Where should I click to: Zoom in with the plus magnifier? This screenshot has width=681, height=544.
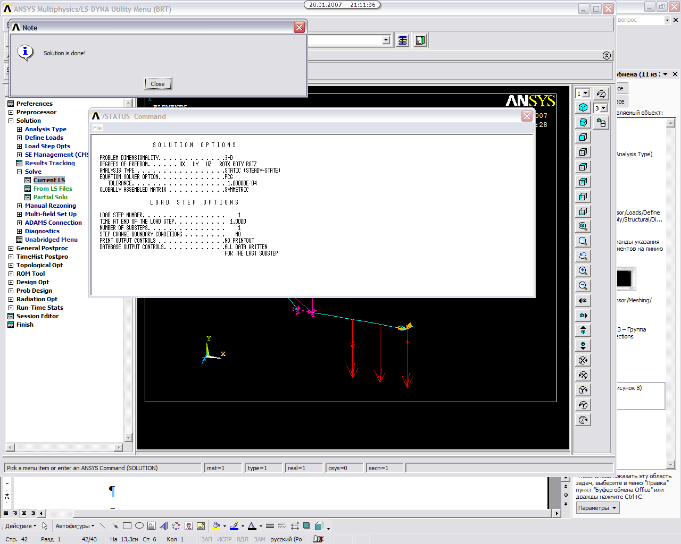583,271
